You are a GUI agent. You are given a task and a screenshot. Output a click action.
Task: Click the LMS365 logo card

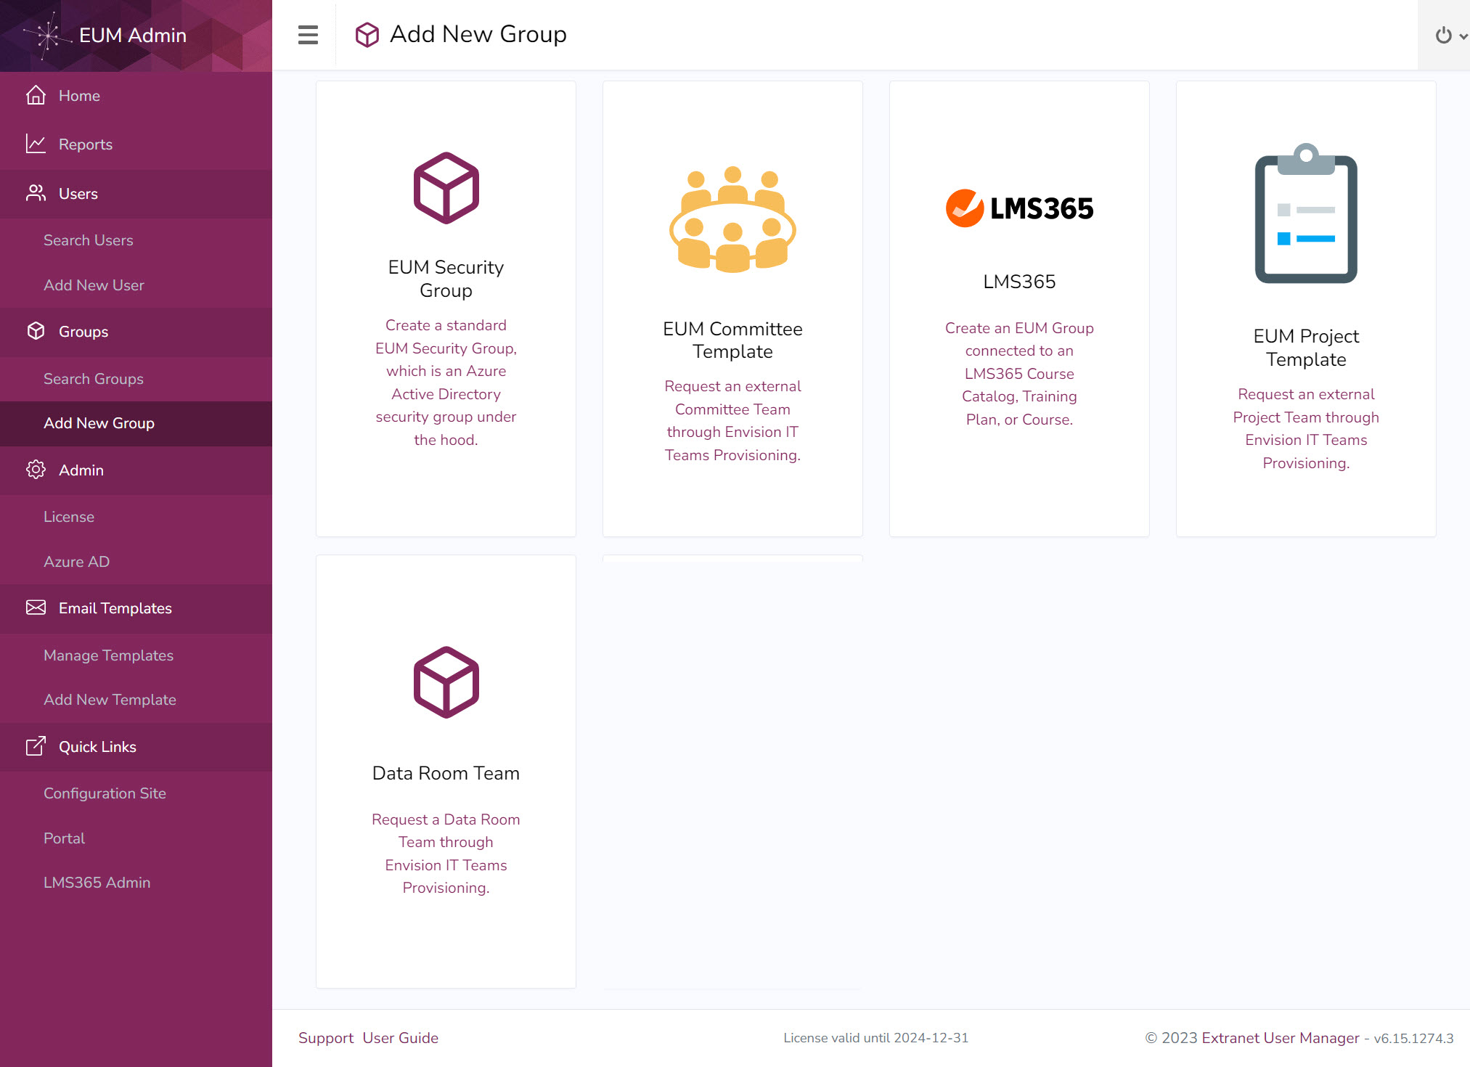pyautogui.click(x=1019, y=208)
